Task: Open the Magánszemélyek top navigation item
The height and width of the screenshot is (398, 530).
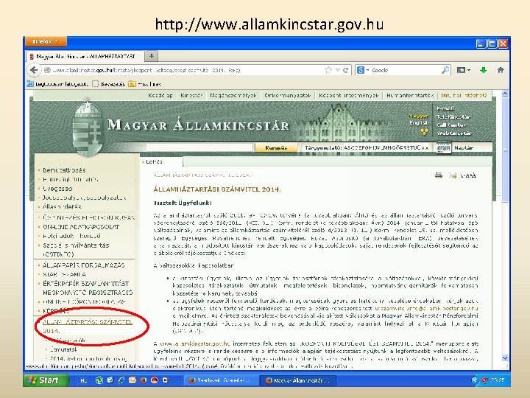Action: pyautogui.click(x=233, y=95)
